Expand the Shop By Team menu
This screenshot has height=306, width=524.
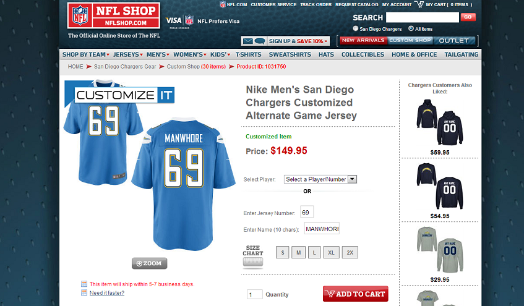[86, 54]
